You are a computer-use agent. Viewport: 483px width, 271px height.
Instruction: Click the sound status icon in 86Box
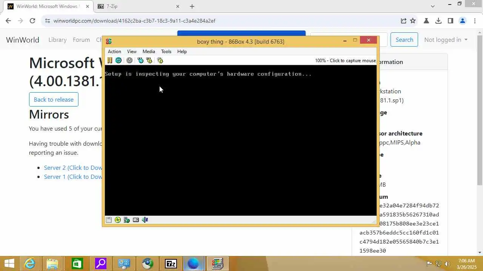tap(145, 220)
